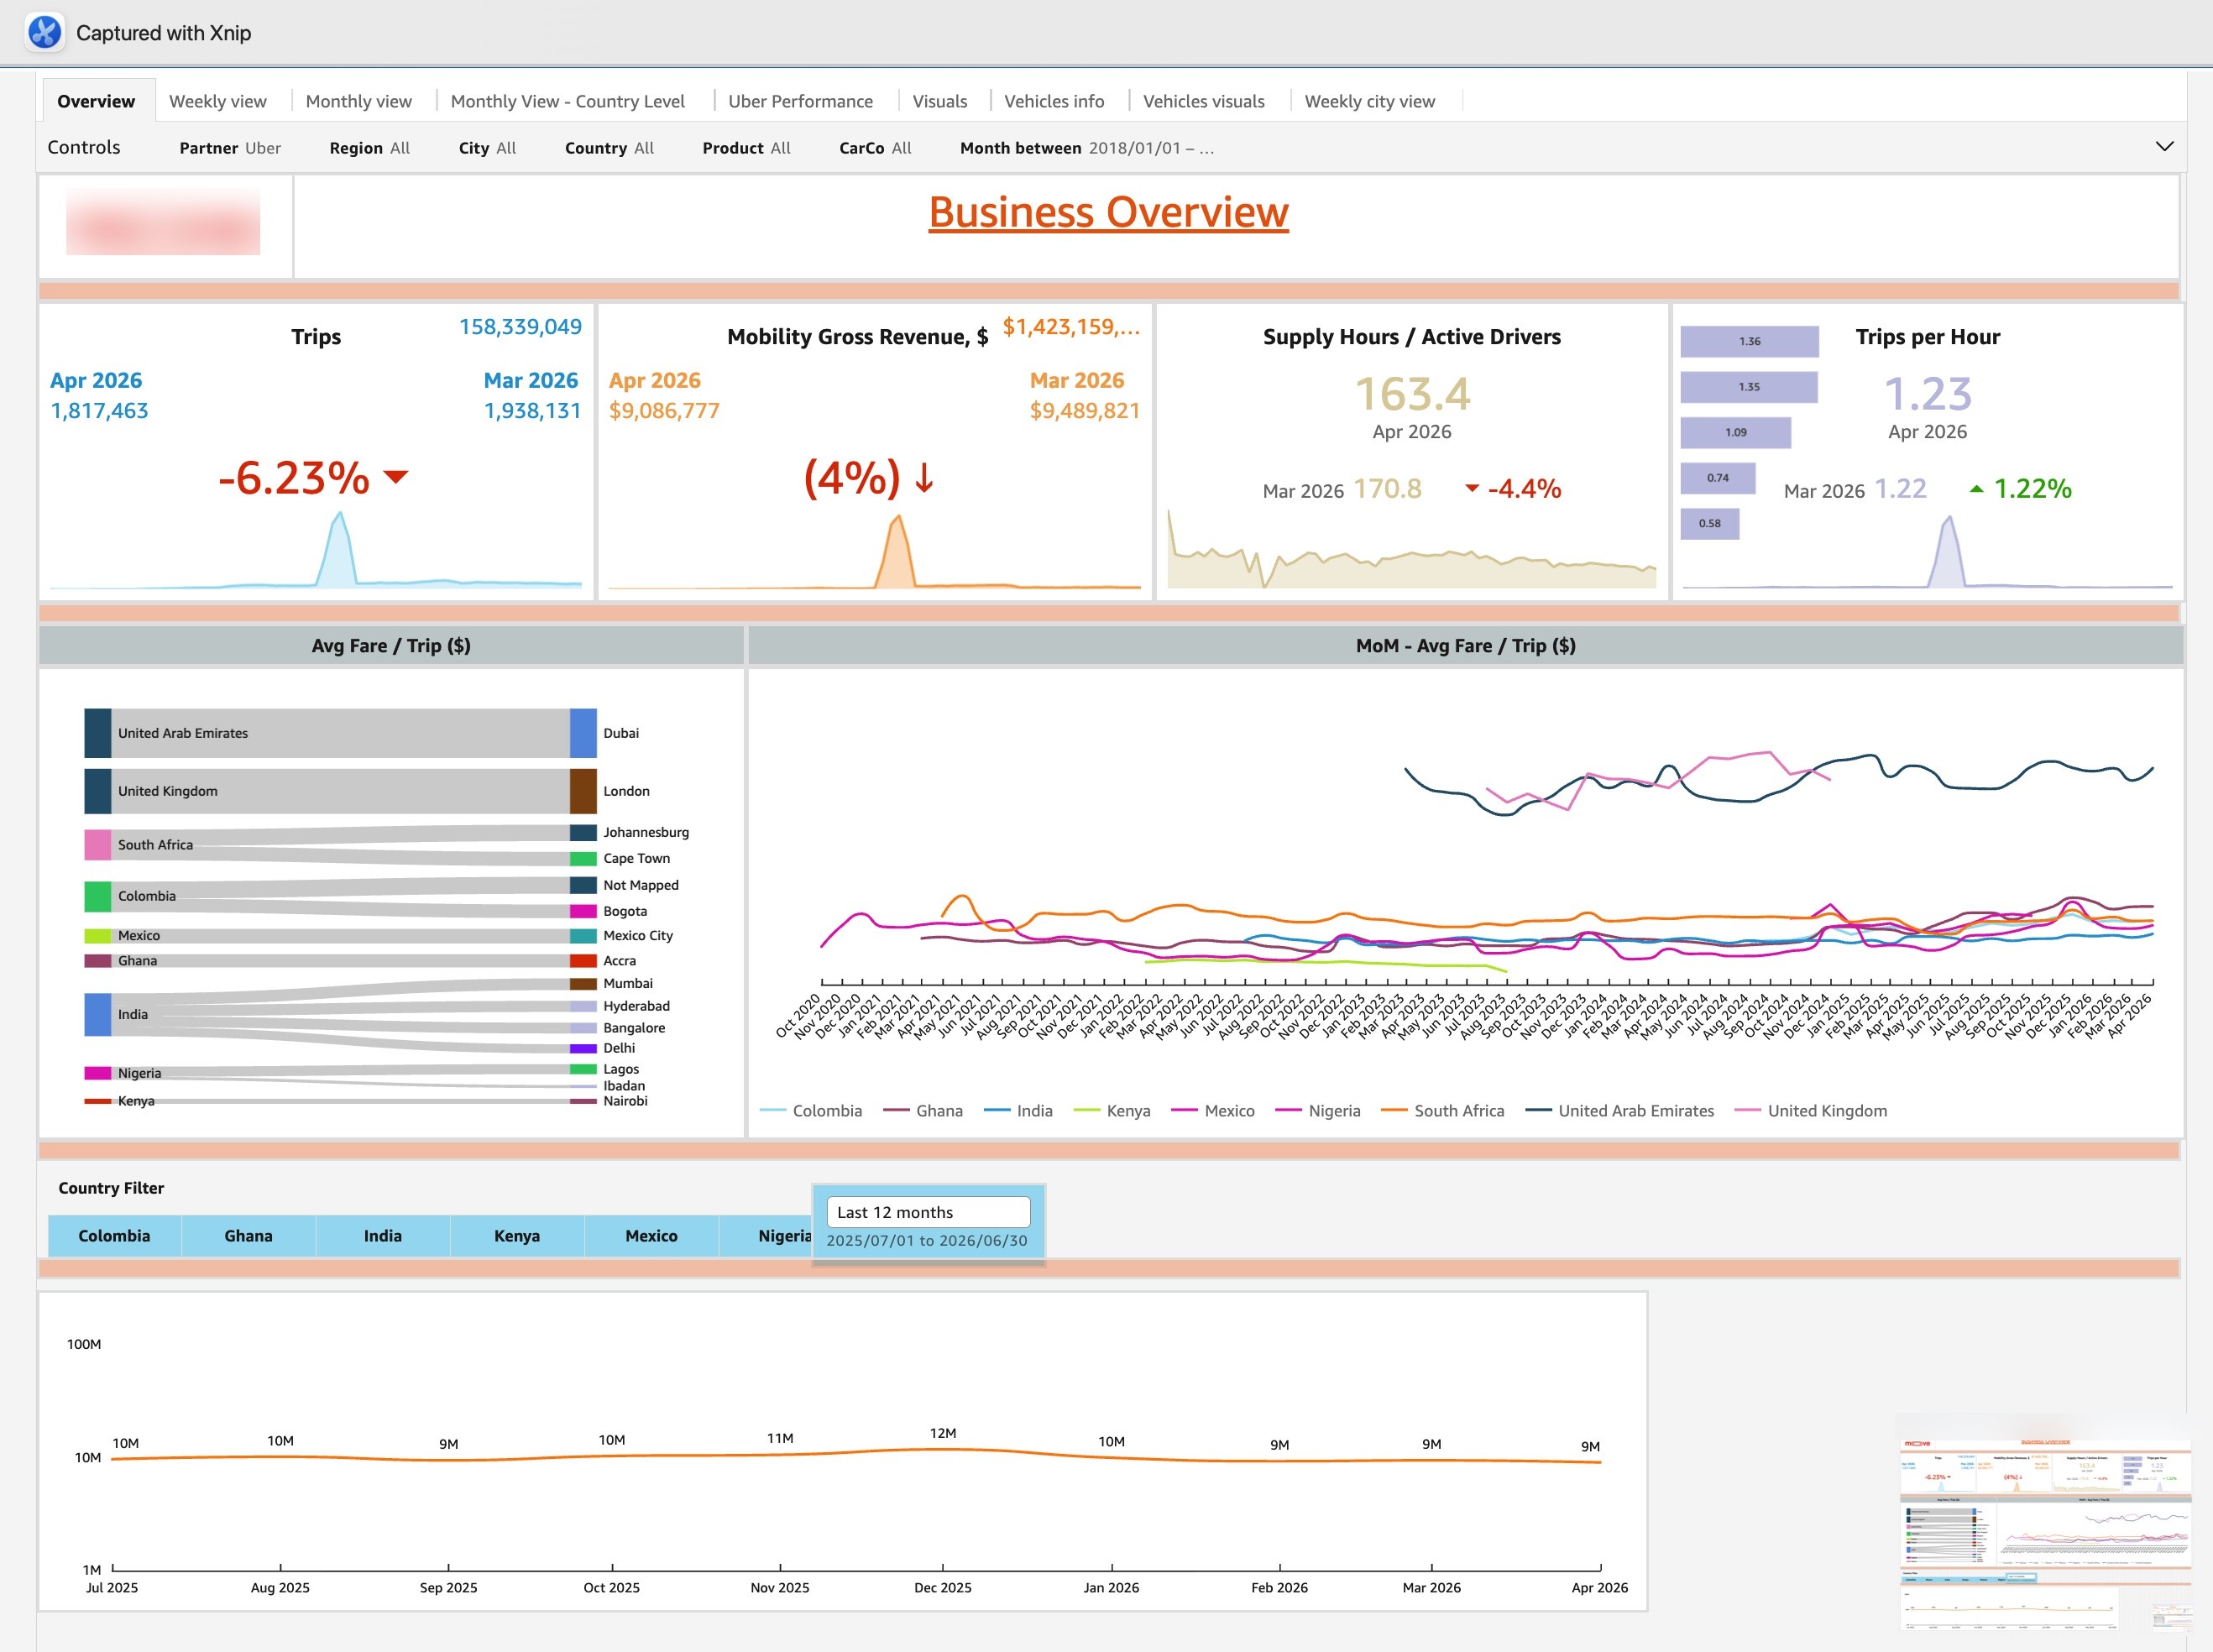The image size is (2213, 1652).
Task: Switch to Weekly city view tab
Action: coord(1370,101)
